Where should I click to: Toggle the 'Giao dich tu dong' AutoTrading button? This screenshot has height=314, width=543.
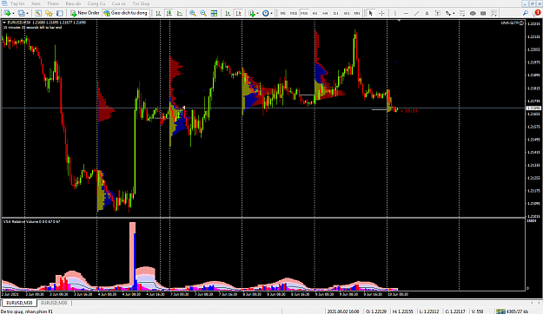125,13
